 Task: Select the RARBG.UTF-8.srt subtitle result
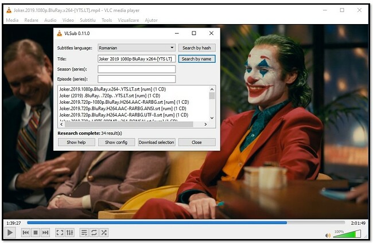[x=124, y=115]
